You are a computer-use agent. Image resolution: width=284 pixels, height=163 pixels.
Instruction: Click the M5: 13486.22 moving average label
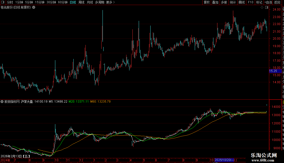[x=58, y=102]
